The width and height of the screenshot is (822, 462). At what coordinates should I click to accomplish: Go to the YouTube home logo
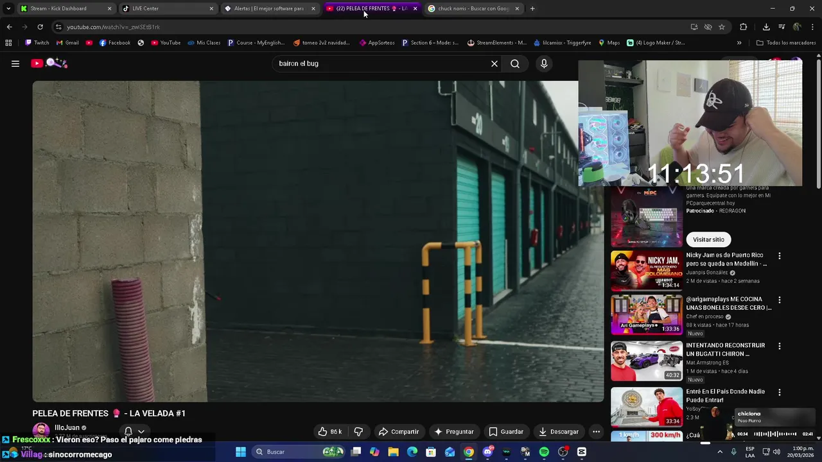click(x=49, y=63)
